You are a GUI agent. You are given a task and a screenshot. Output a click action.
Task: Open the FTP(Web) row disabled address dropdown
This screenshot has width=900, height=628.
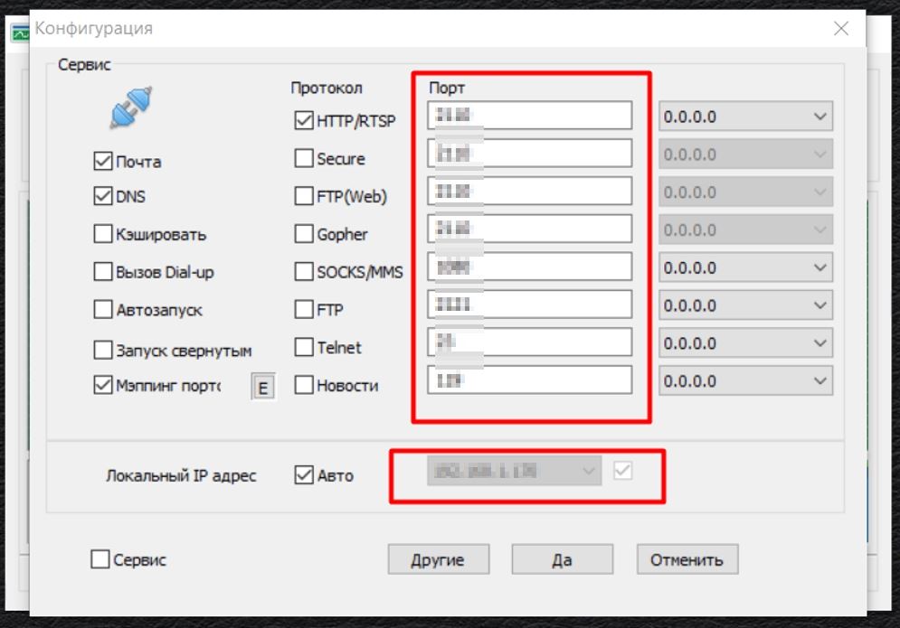[745, 192]
